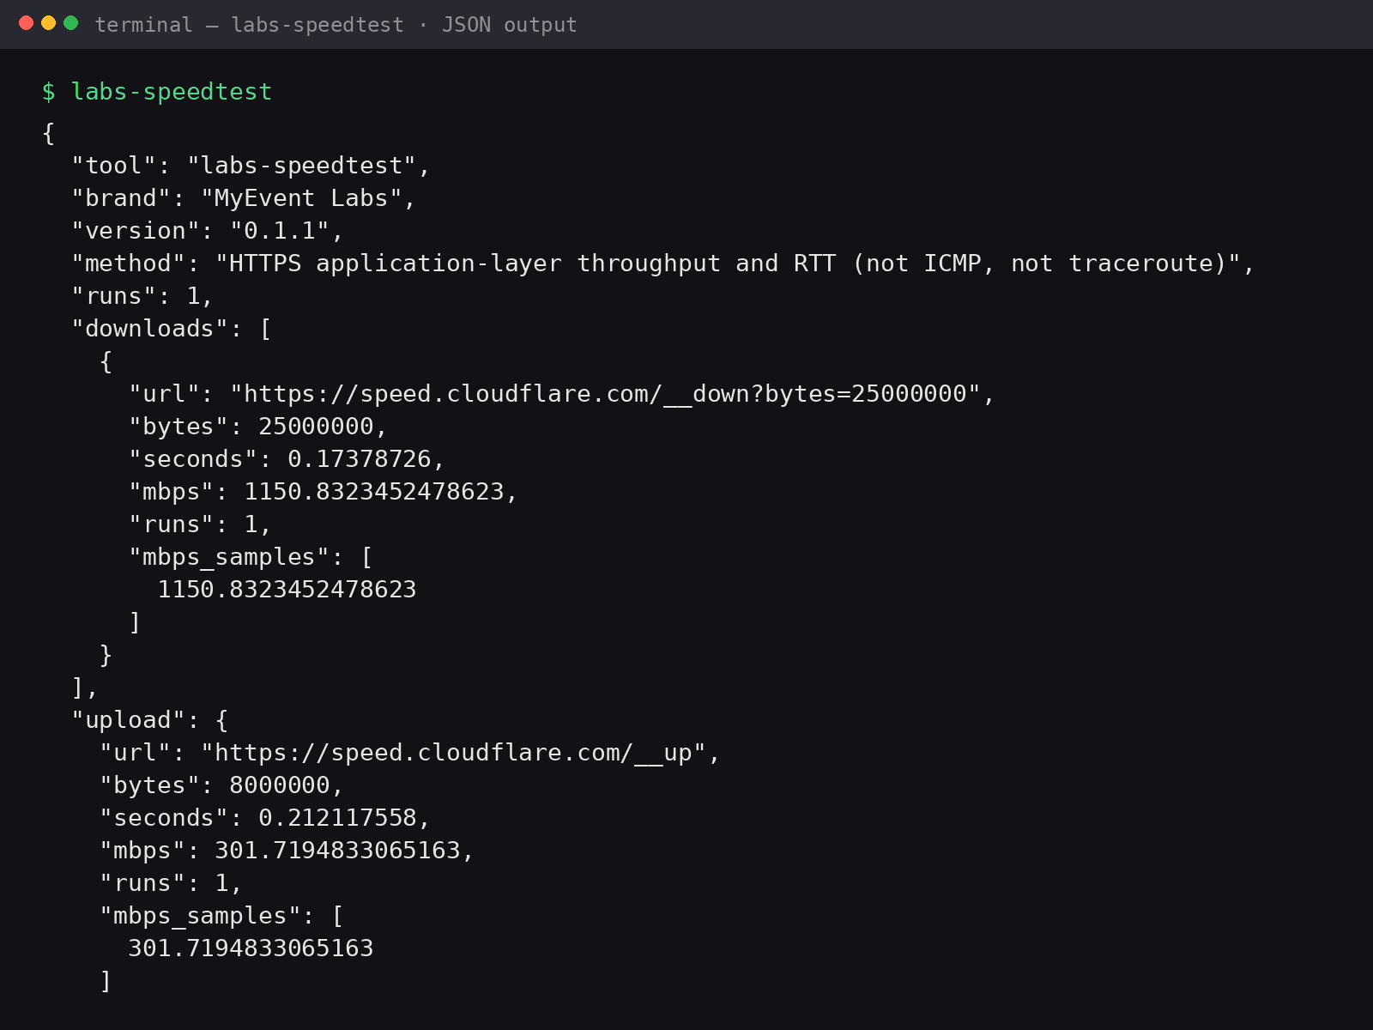Click the green maximize window button
Screen dimensions: 1373x1030
71,23
